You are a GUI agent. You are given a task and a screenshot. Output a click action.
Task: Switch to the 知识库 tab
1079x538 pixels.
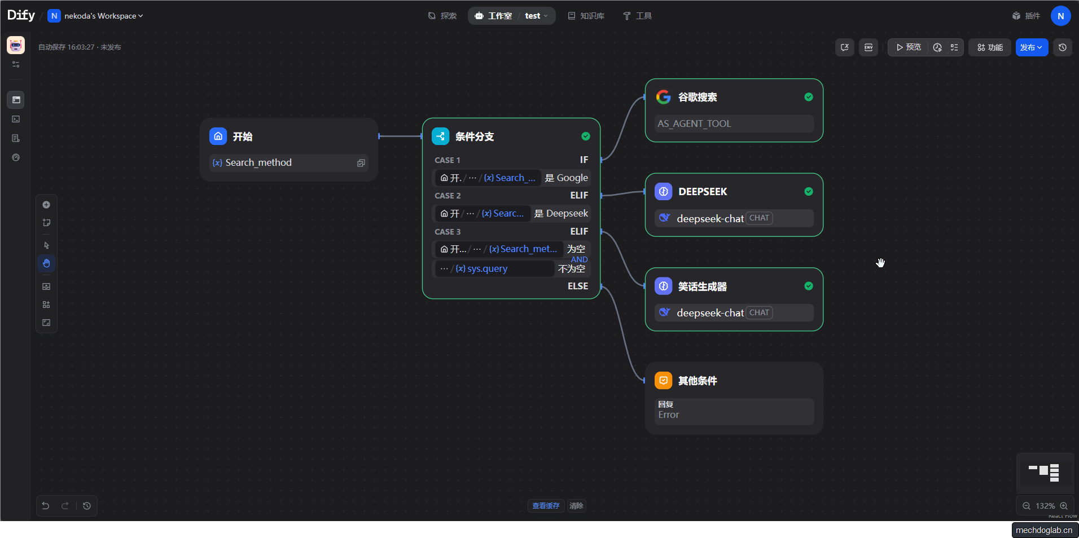pos(586,16)
